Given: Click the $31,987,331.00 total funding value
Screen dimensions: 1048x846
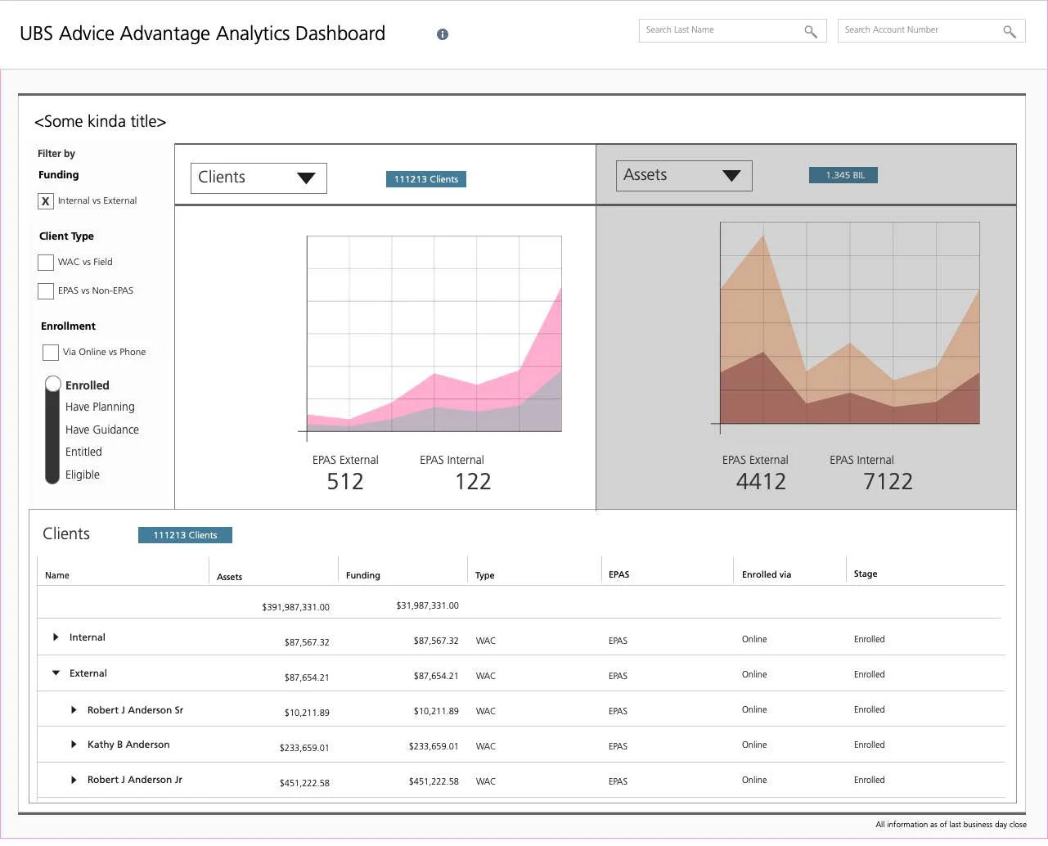Looking at the screenshot, I should (x=427, y=605).
